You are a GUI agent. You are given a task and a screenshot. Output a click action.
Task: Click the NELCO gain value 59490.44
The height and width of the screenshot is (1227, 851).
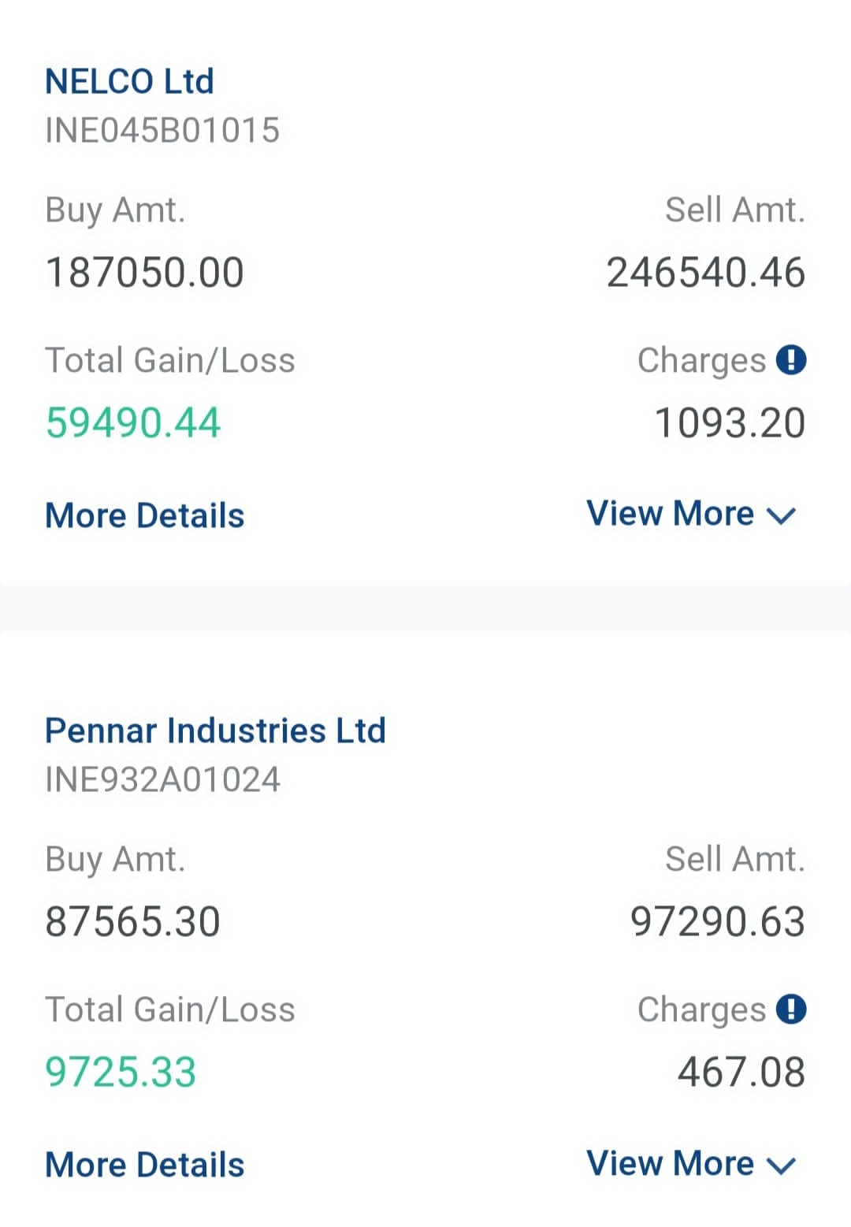pyautogui.click(x=133, y=422)
